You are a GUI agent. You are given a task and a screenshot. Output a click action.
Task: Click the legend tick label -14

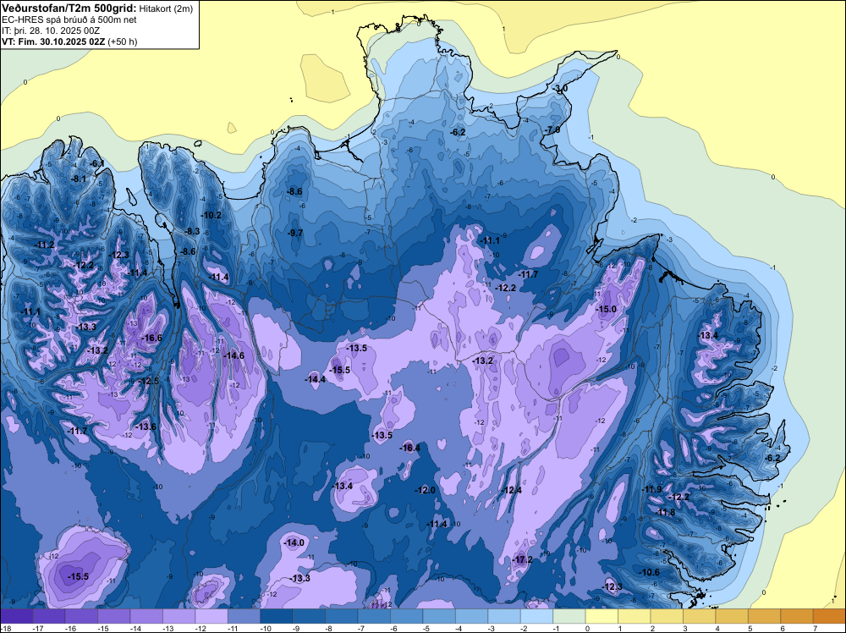pos(135,628)
